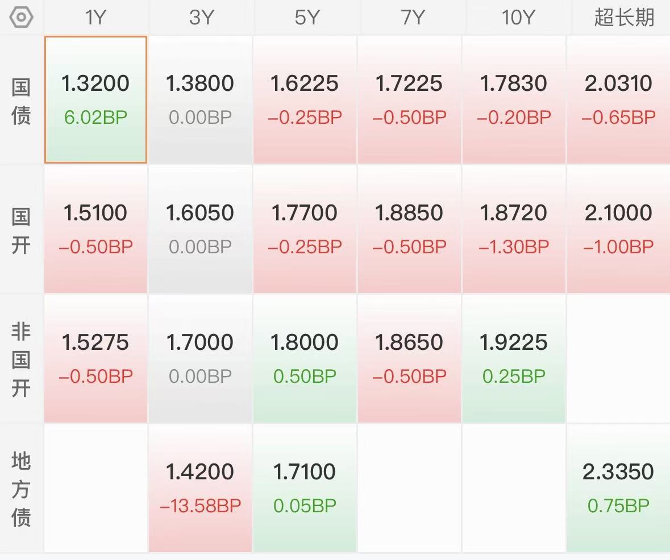Image resolution: width=670 pixels, height=560 pixels.
Task: Select the 10Y column header
Action: point(518,18)
